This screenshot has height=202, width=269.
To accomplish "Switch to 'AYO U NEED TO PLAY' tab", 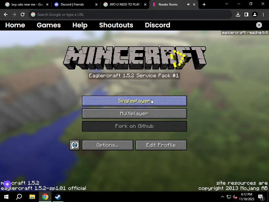I will [125, 4].
